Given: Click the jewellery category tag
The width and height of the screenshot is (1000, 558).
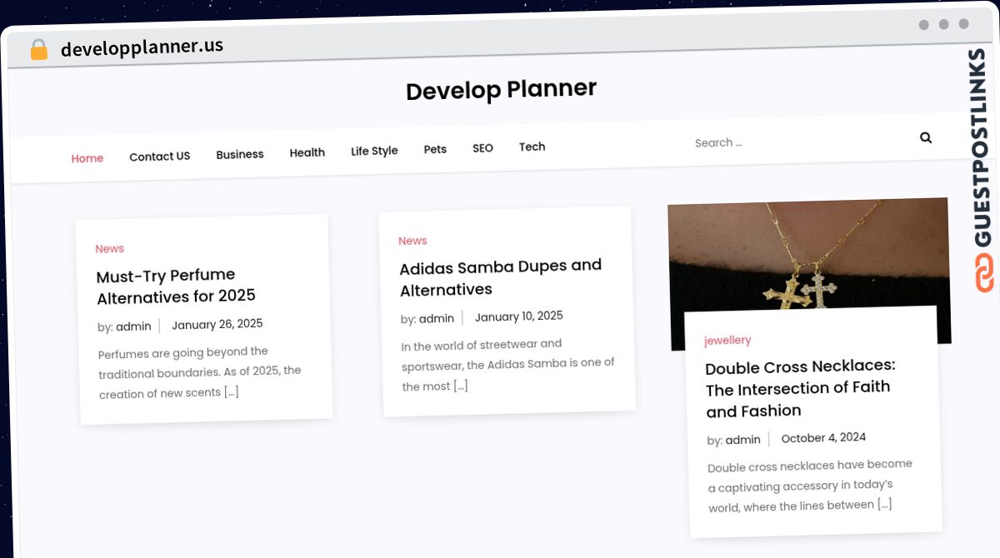Looking at the screenshot, I should coord(727,340).
